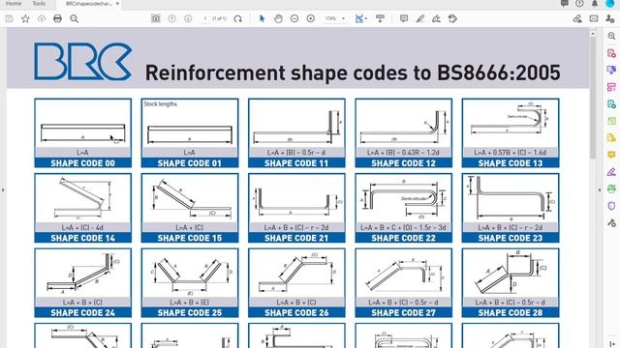Switch to the Home tab
Screen dimensions: 620x348
[14, 4]
